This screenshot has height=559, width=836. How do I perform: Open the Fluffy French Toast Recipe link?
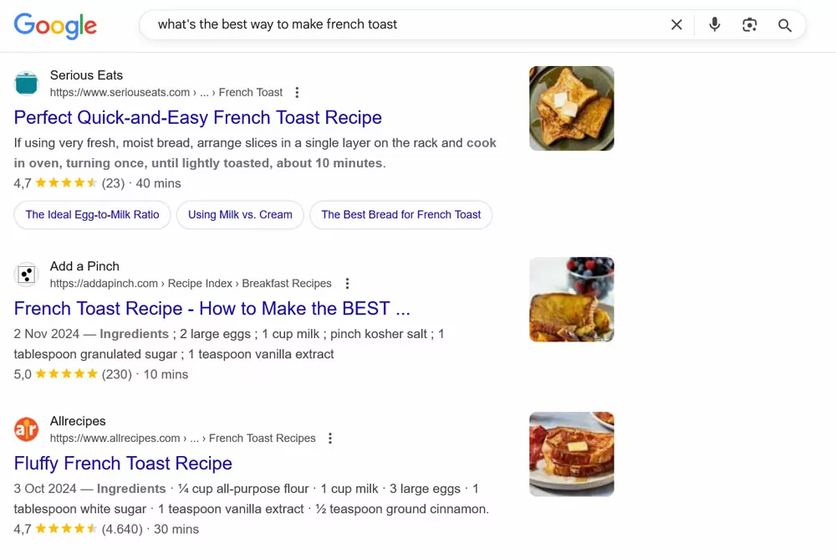coord(123,463)
